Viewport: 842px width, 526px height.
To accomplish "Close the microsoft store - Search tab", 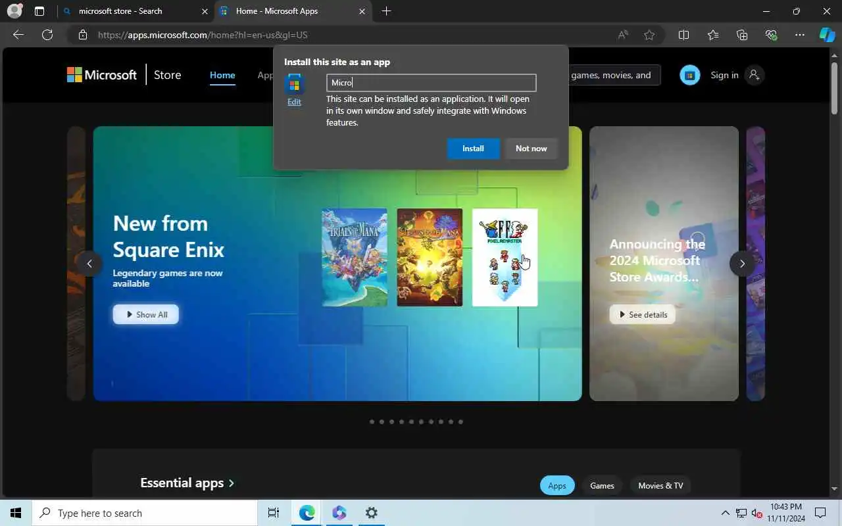I will (x=205, y=11).
